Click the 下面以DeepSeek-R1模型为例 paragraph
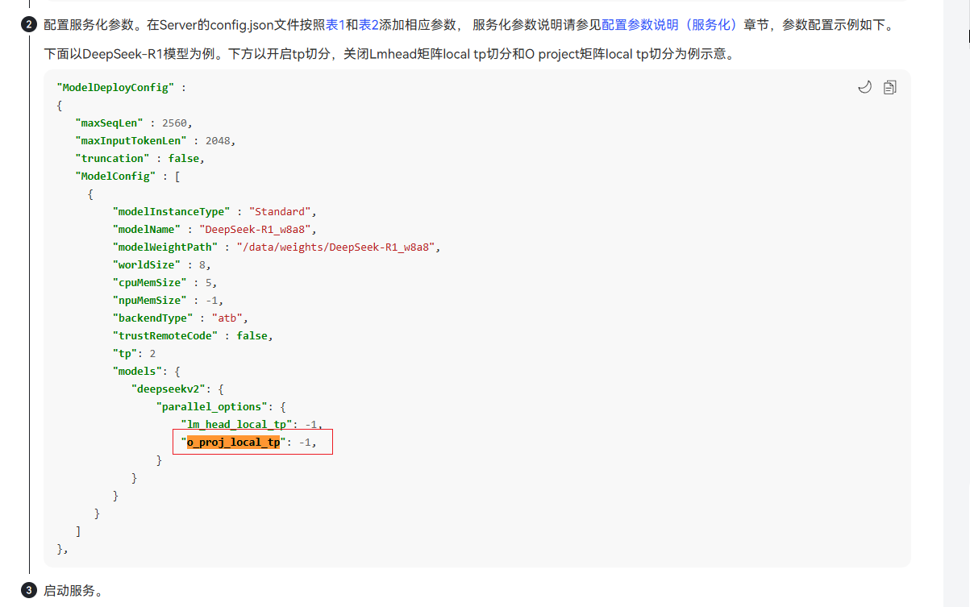 [389, 55]
